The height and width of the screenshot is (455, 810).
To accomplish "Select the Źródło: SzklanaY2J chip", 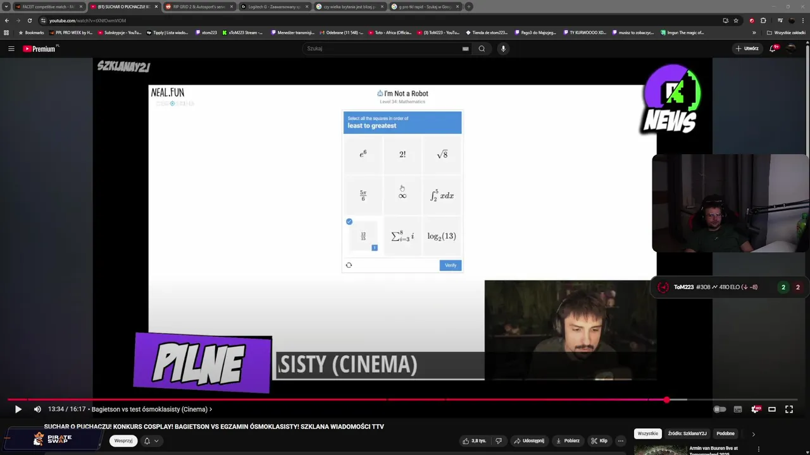I will click(x=687, y=434).
